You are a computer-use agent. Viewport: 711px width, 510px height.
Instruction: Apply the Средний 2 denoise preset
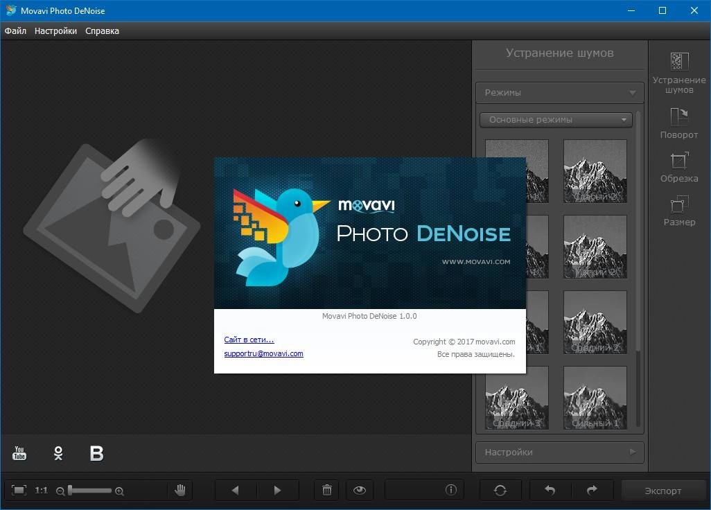595,322
